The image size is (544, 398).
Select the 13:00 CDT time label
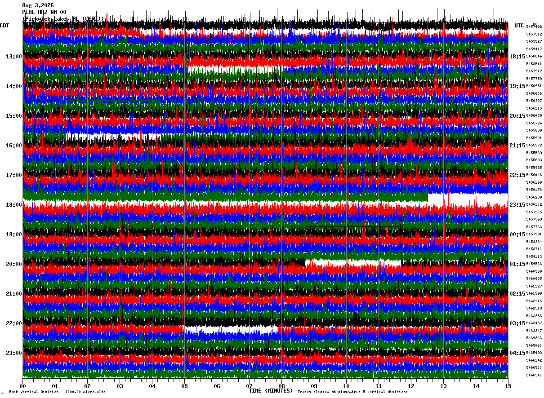pos(13,57)
